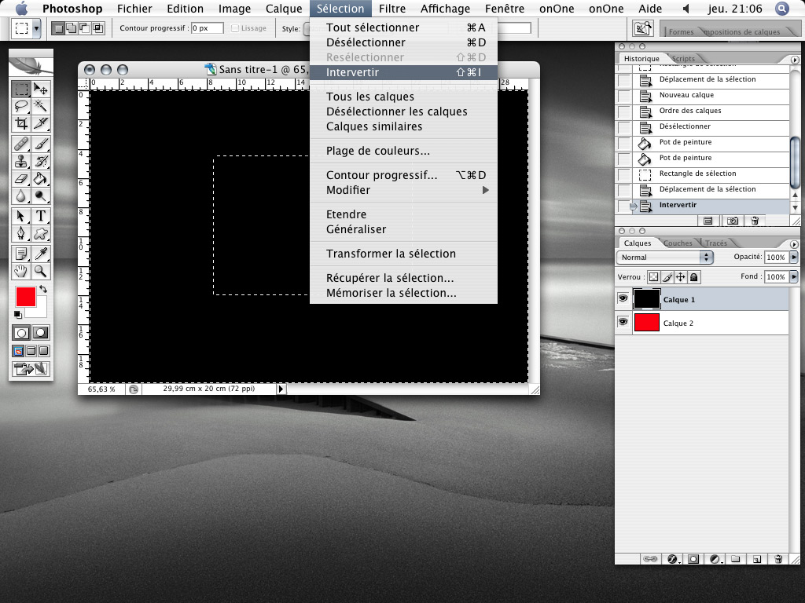
Task: Select the Crop tool
Action: click(21, 123)
